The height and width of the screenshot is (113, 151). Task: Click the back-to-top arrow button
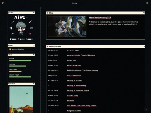coord(147,109)
